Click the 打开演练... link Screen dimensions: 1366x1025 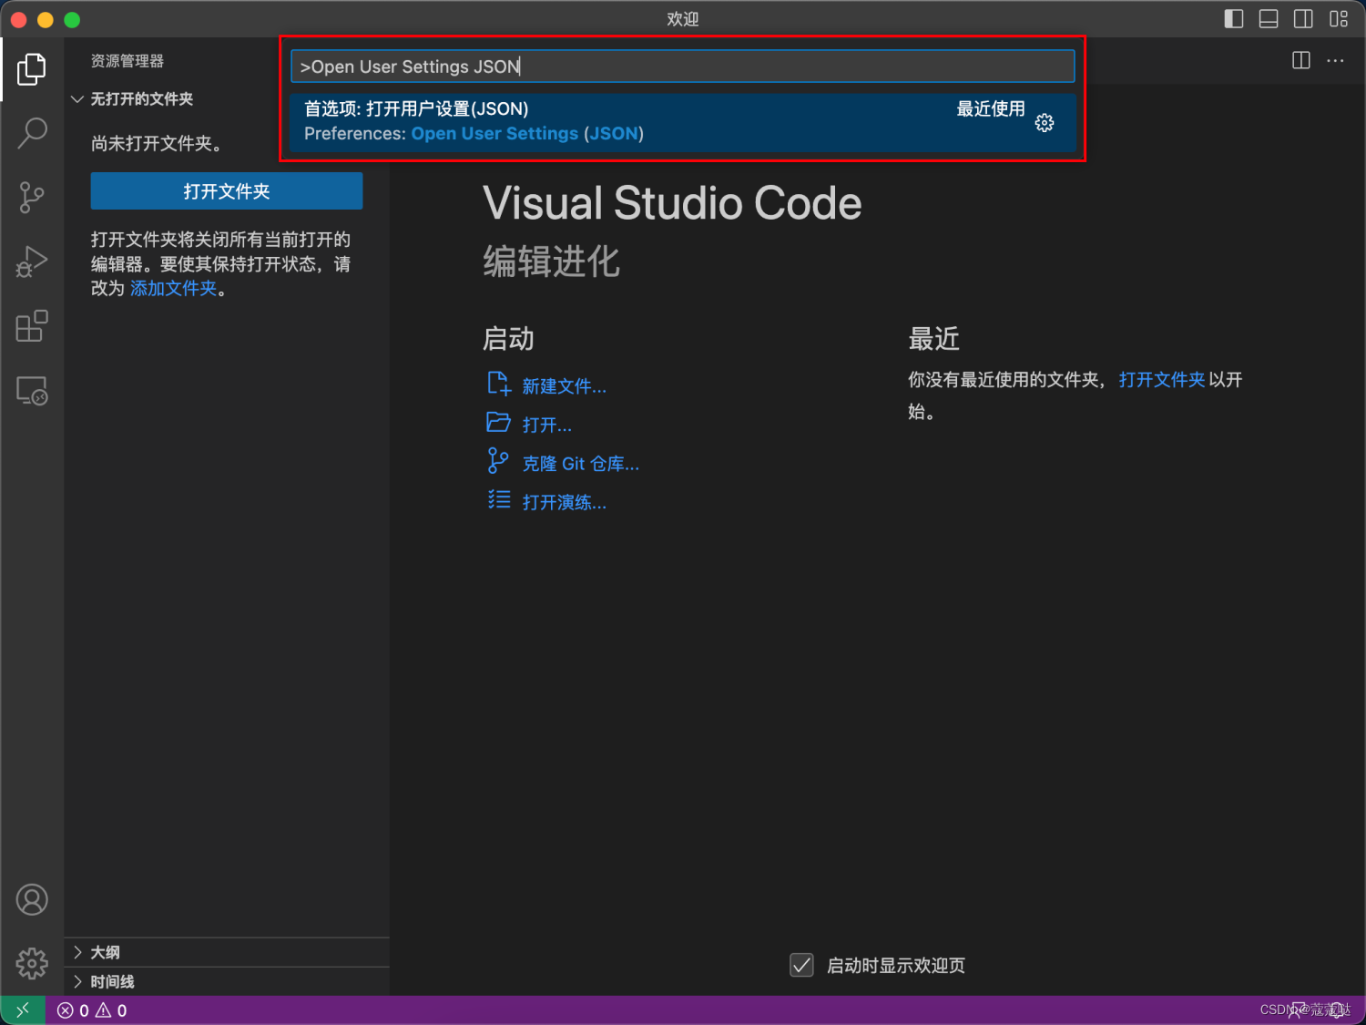tap(565, 502)
